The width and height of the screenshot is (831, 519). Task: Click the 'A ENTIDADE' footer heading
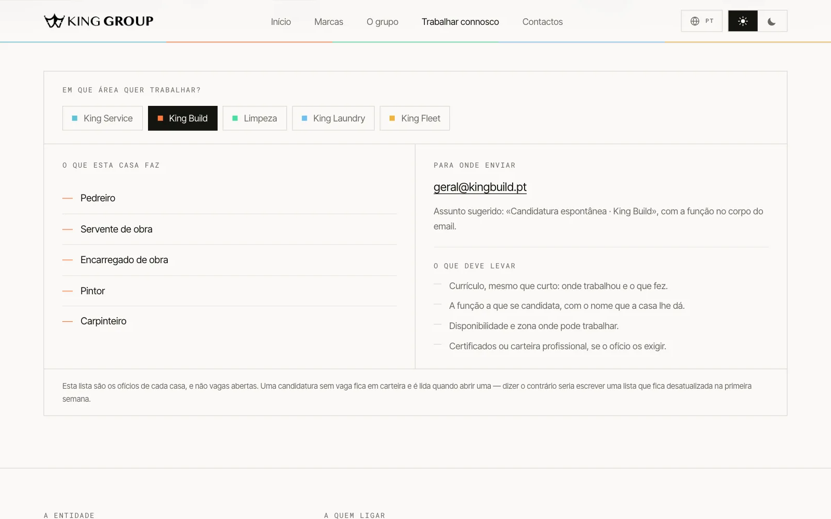tap(69, 515)
